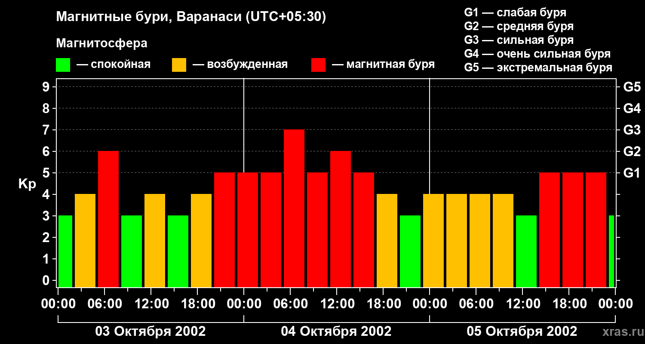This screenshot has width=645, height=344.
Task: Click red 21:00–24:00 bar on 05 October
Action: pyautogui.click(x=596, y=230)
